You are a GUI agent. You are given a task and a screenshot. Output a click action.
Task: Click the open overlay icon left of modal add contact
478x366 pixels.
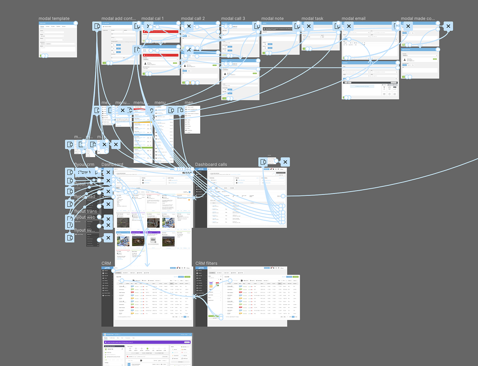click(x=97, y=26)
